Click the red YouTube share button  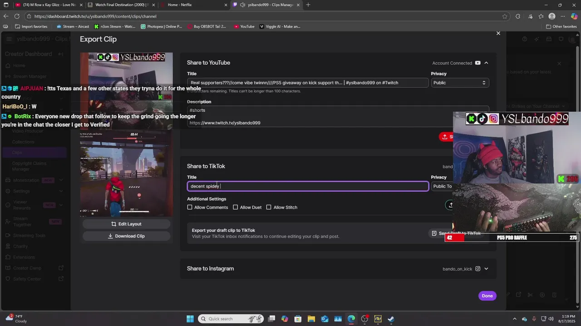446,137
